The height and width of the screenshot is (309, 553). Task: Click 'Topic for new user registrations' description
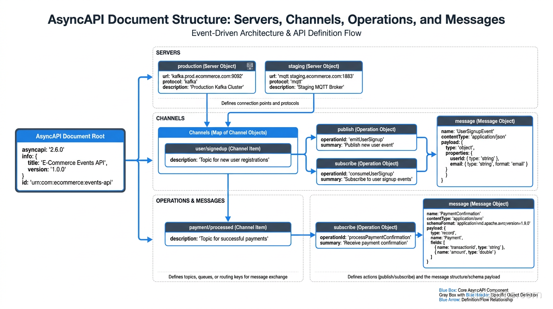[x=219, y=160]
